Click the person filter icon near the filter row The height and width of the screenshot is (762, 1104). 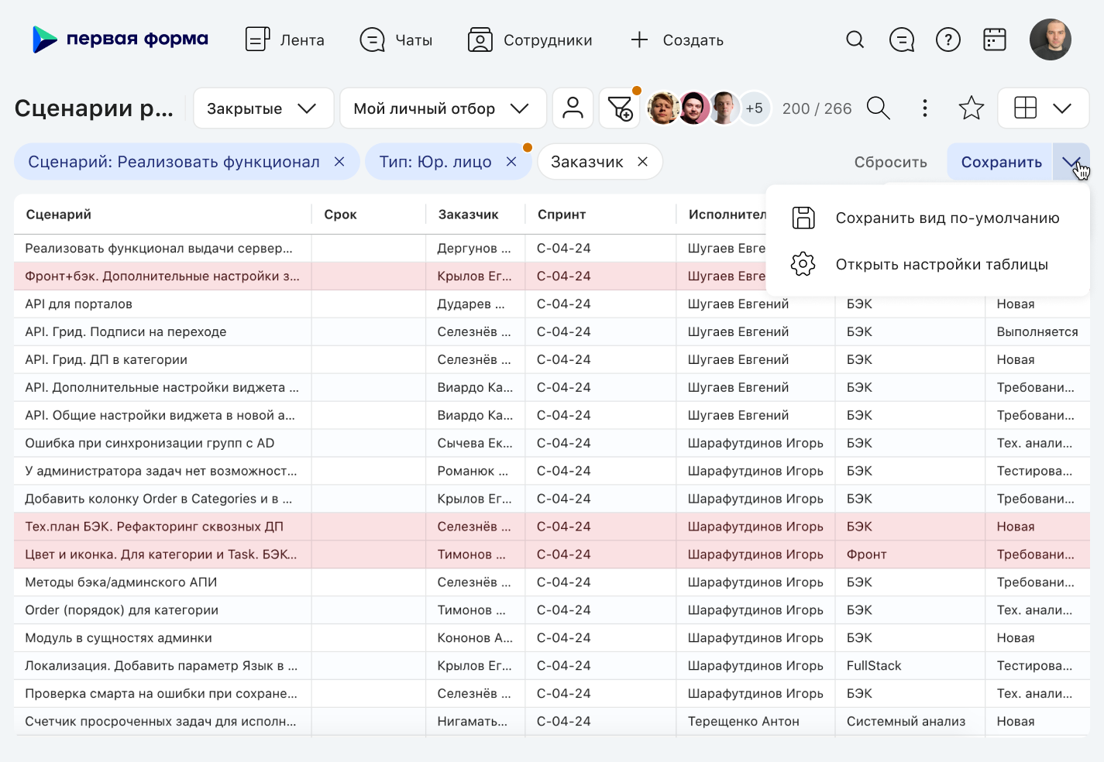(573, 108)
